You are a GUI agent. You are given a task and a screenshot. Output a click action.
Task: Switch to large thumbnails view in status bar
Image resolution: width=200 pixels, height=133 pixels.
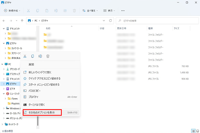[197, 131]
